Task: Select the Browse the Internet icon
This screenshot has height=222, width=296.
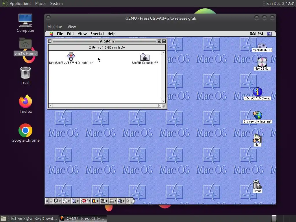Action: coord(258,115)
